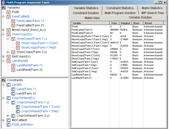169x129 pixels.
Task: Collapse the GrowCrops(f,c) tree node
Action: (3, 34)
